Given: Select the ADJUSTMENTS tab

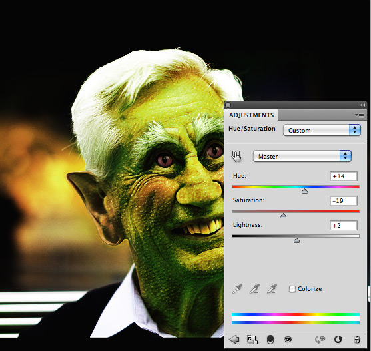Looking at the screenshot, I should point(251,115).
